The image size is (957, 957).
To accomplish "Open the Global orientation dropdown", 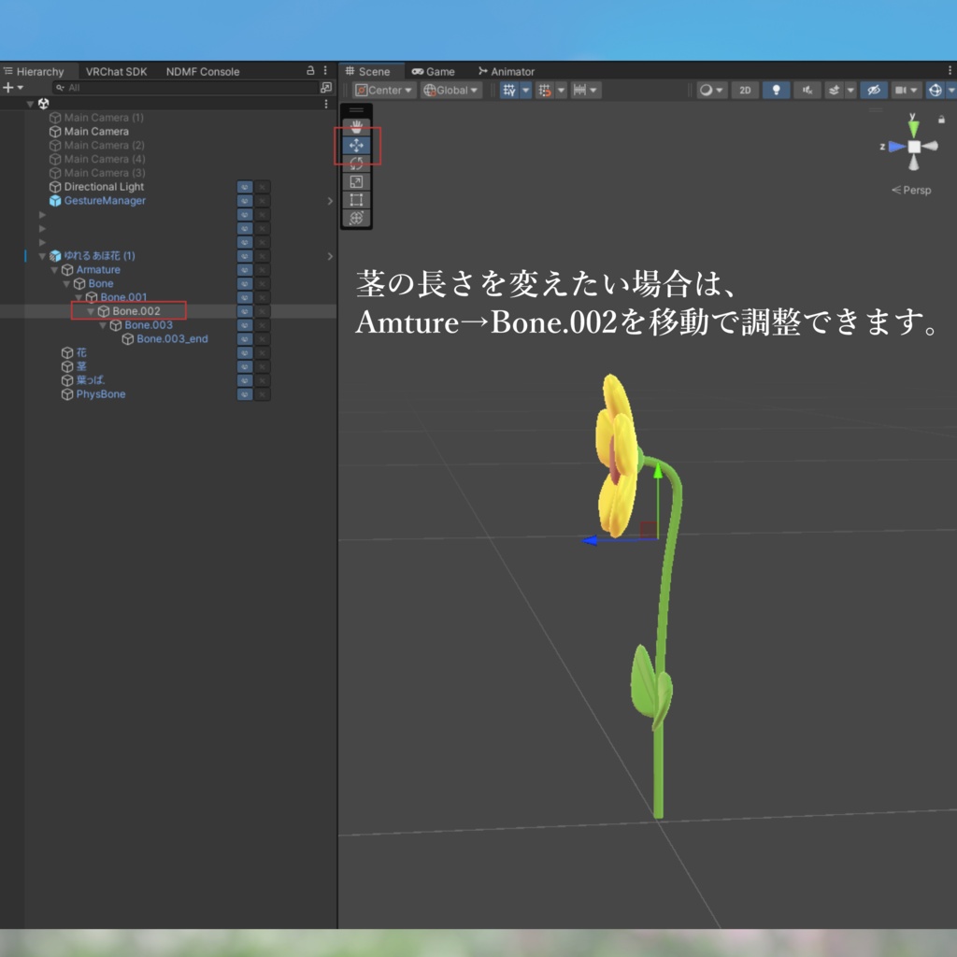I will coord(451,91).
